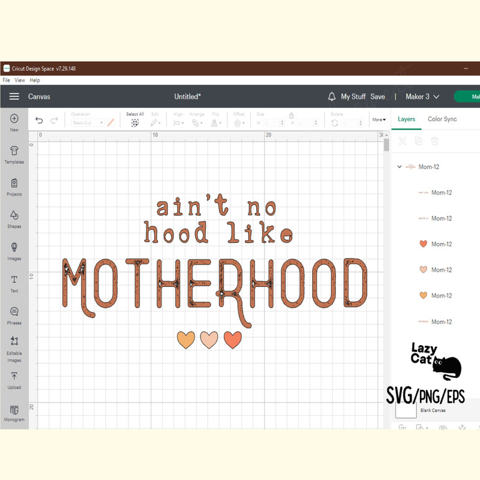
Task: Open the Templates panel
Action: point(14,154)
